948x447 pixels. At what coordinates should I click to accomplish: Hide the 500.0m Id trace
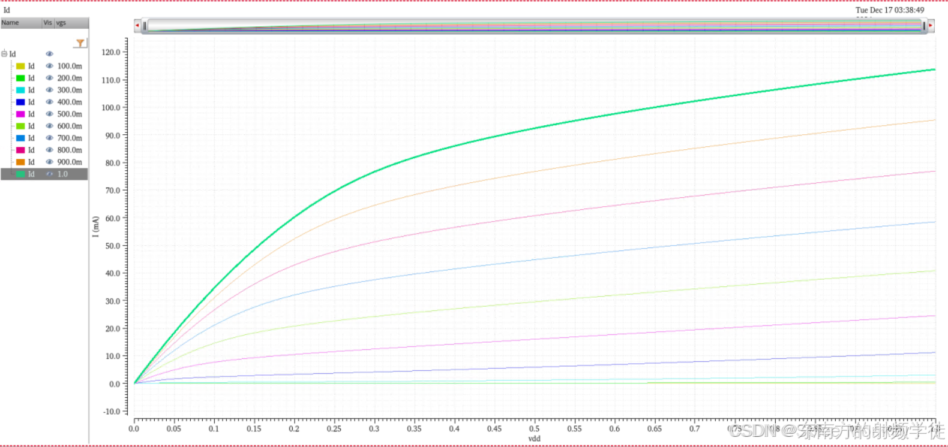pos(49,114)
